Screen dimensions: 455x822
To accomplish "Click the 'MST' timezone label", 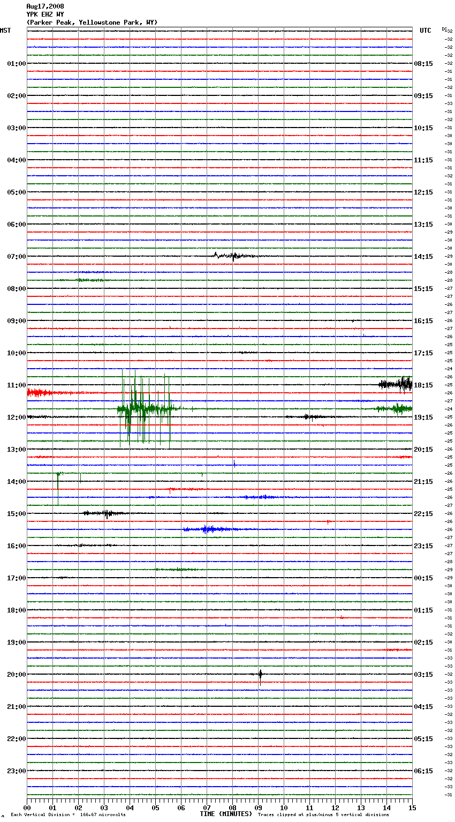I will 5,31.
